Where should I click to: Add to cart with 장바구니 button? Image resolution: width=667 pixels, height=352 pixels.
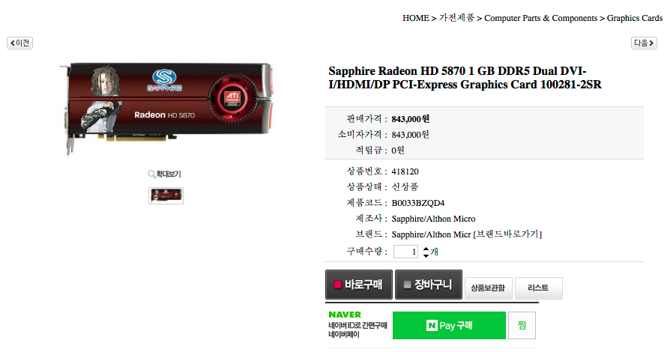[429, 285]
